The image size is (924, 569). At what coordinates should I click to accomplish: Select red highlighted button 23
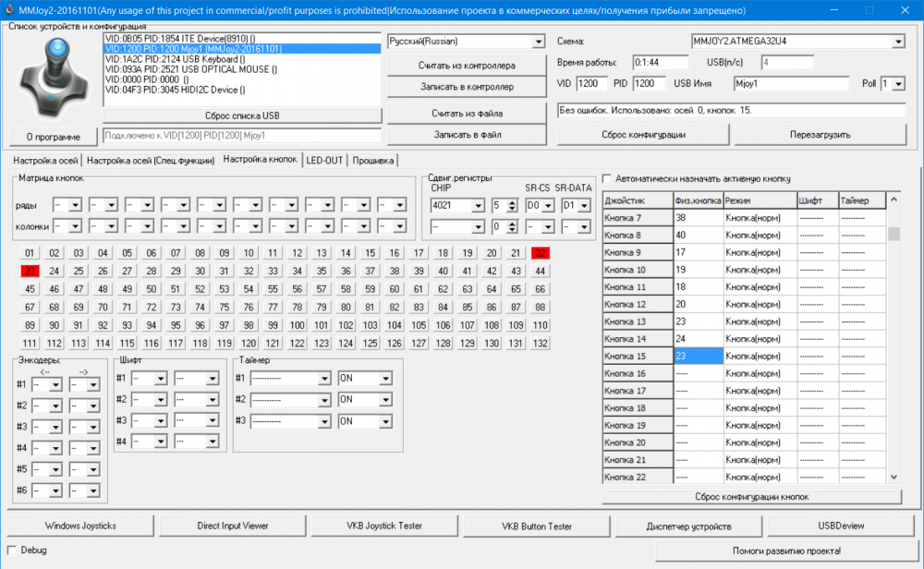click(x=30, y=271)
